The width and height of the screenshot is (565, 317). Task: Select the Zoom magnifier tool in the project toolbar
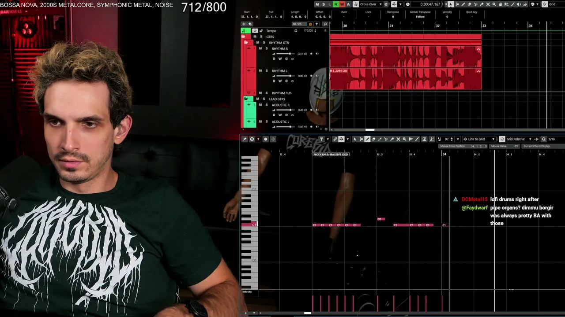[x=494, y=4]
